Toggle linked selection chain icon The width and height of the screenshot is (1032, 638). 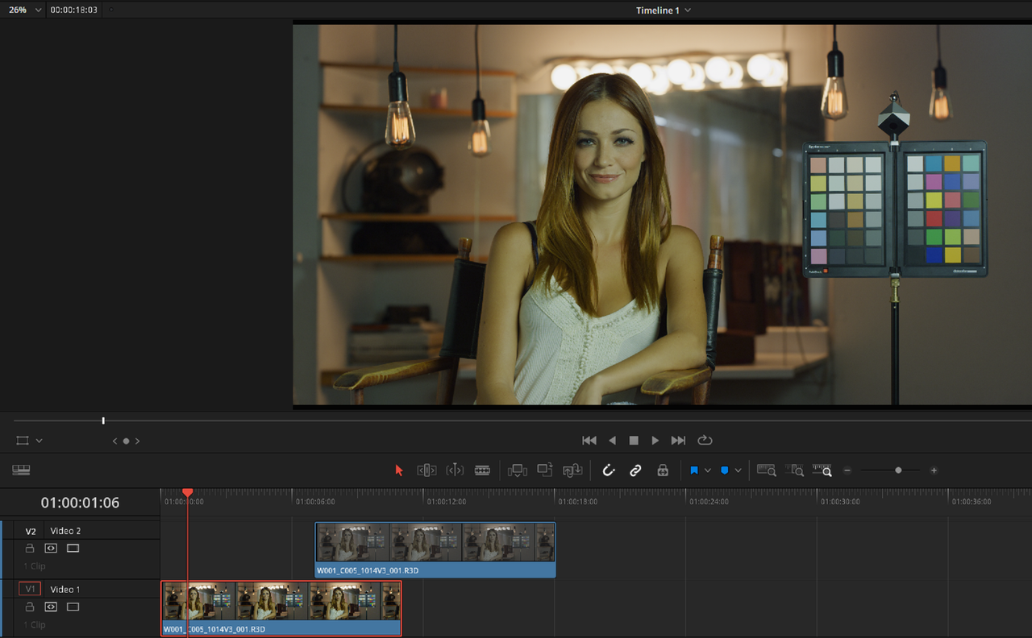[x=635, y=470]
